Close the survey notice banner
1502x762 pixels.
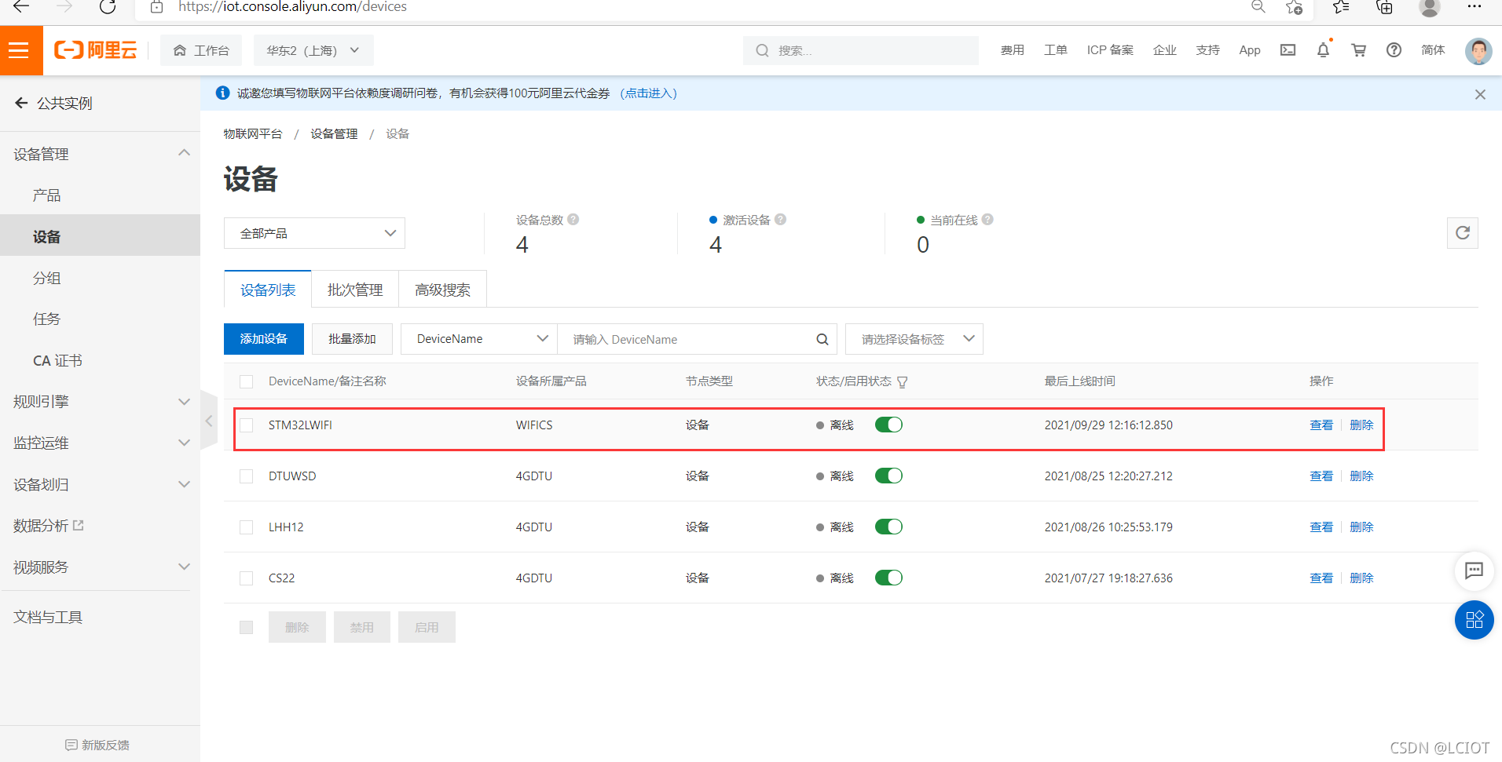1480,94
